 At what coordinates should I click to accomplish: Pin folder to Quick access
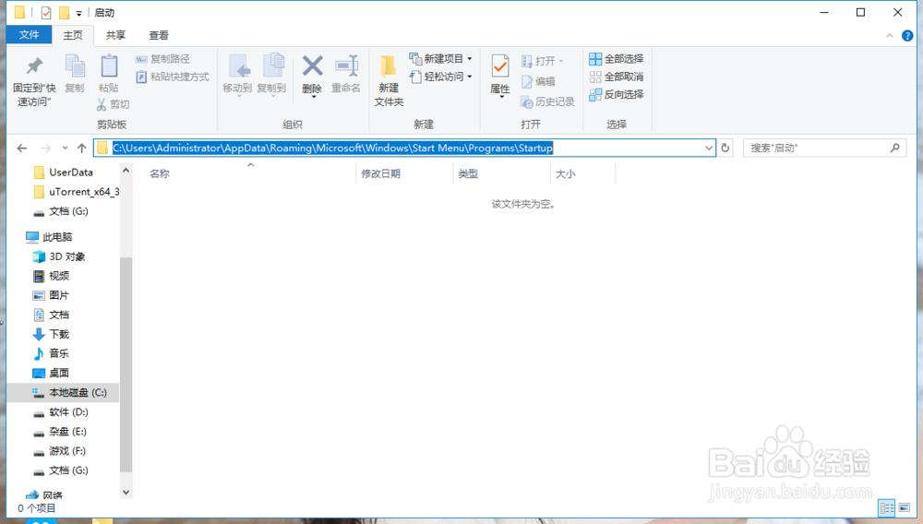(x=34, y=81)
